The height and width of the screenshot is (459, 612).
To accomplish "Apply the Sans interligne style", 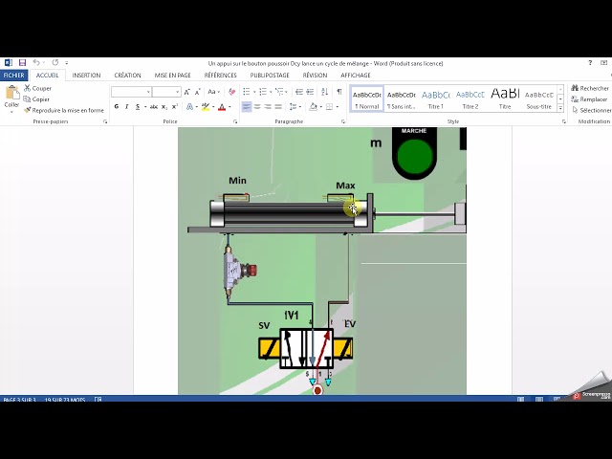I will (402, 99).
